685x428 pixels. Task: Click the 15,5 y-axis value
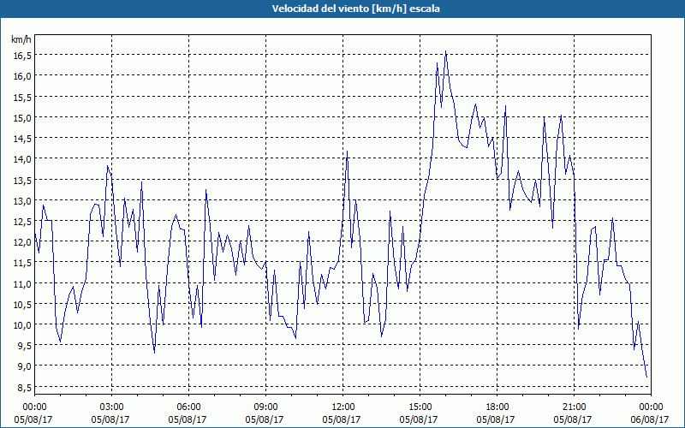click(22, 97)
